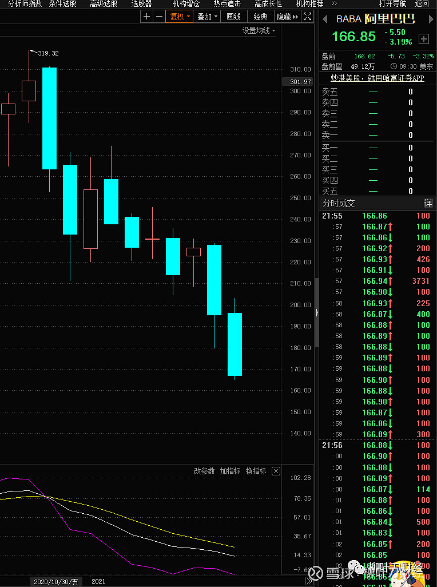This screenshot has width=437, height=587.
Task: Click the 426 volume trade row
Action: [x=378, y=259]
